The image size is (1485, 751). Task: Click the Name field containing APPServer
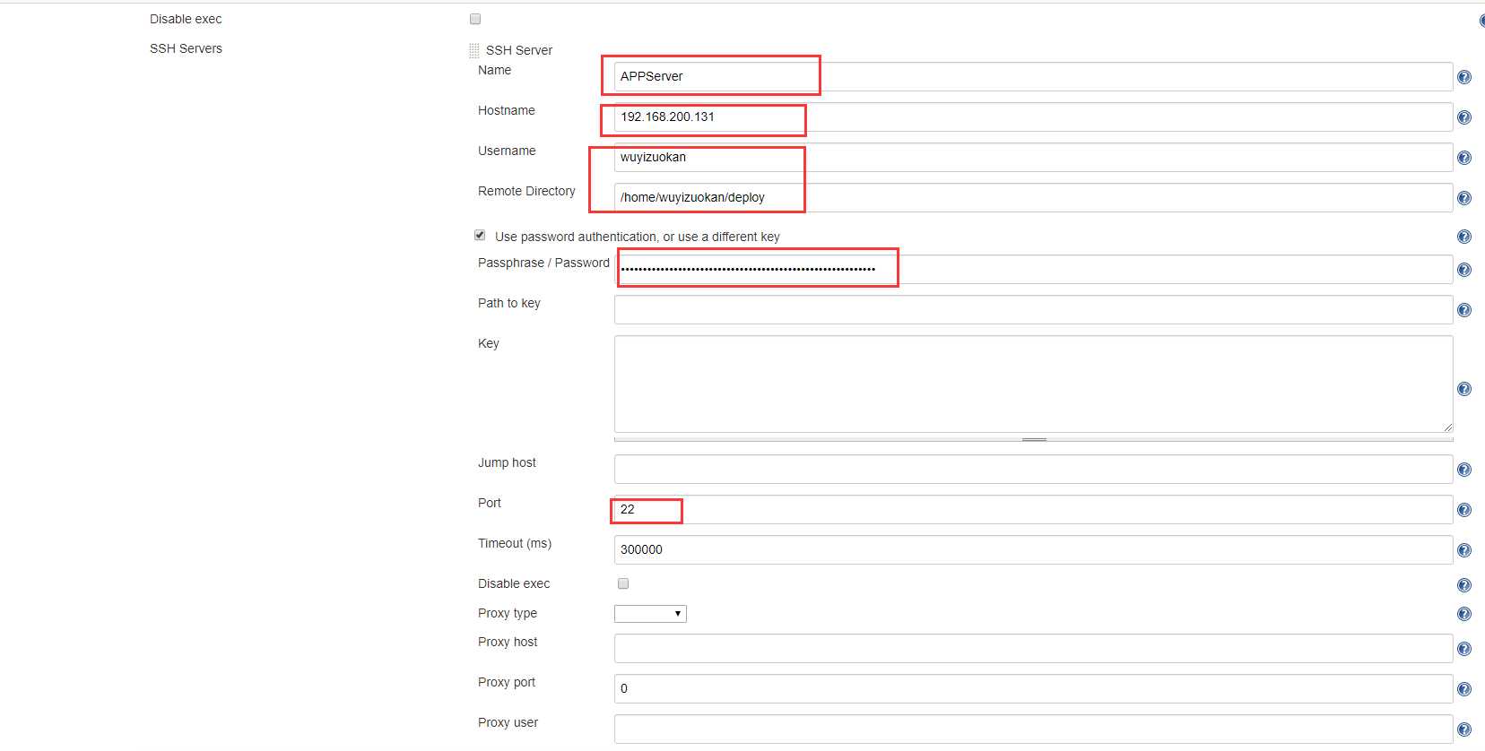tap(1033, 77)
